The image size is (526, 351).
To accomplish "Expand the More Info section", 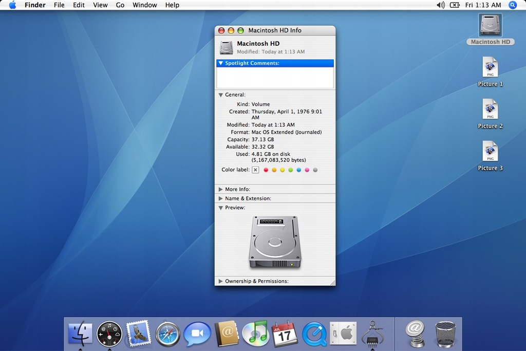I will click(x=221, y=189).
